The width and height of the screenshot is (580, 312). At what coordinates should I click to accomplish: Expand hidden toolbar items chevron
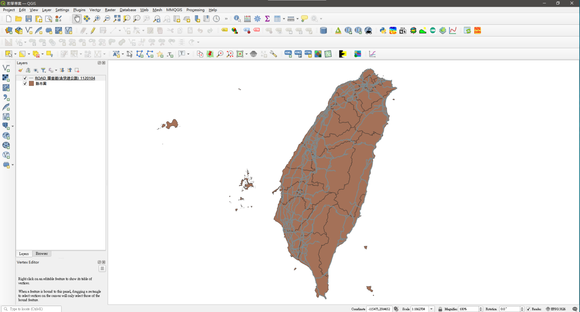click(226, 19)
